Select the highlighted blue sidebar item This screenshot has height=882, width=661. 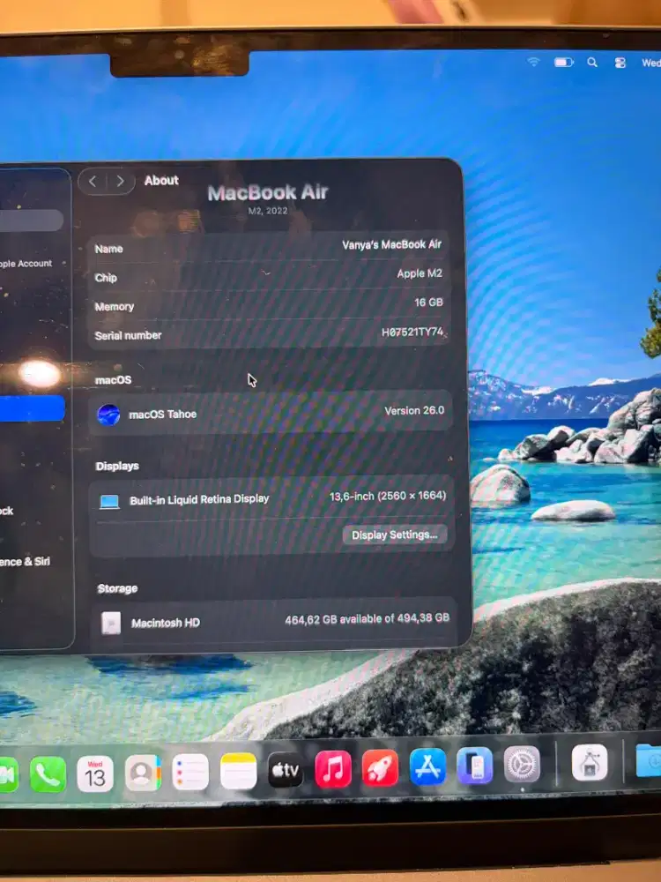[x=32, y=408]
